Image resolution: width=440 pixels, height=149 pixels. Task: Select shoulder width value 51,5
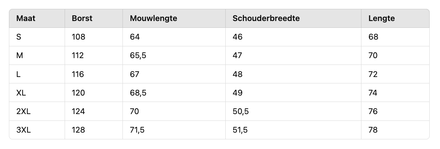tap(240, 130)
